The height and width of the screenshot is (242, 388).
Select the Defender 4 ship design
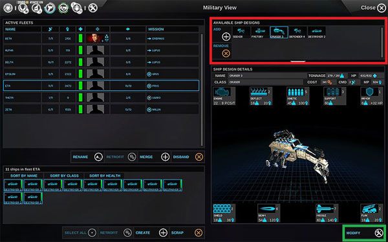tap(297, 32)
